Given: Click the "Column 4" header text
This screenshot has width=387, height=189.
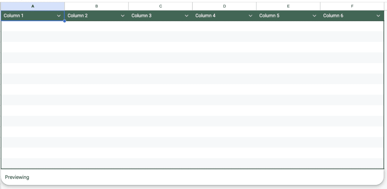Looking at the screenshot, I should coord(205,16).
